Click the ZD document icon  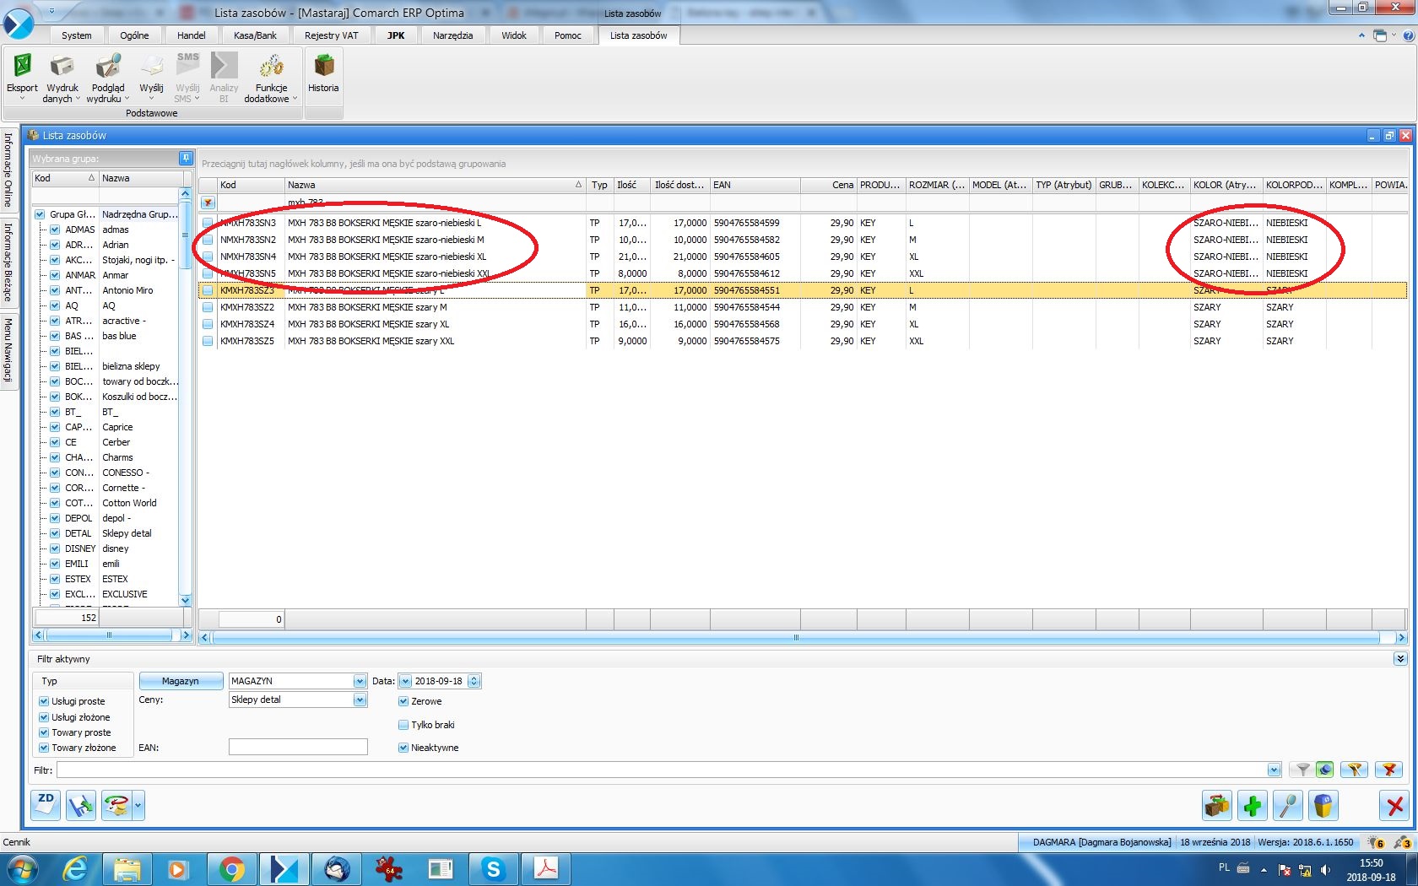[46, 805]
